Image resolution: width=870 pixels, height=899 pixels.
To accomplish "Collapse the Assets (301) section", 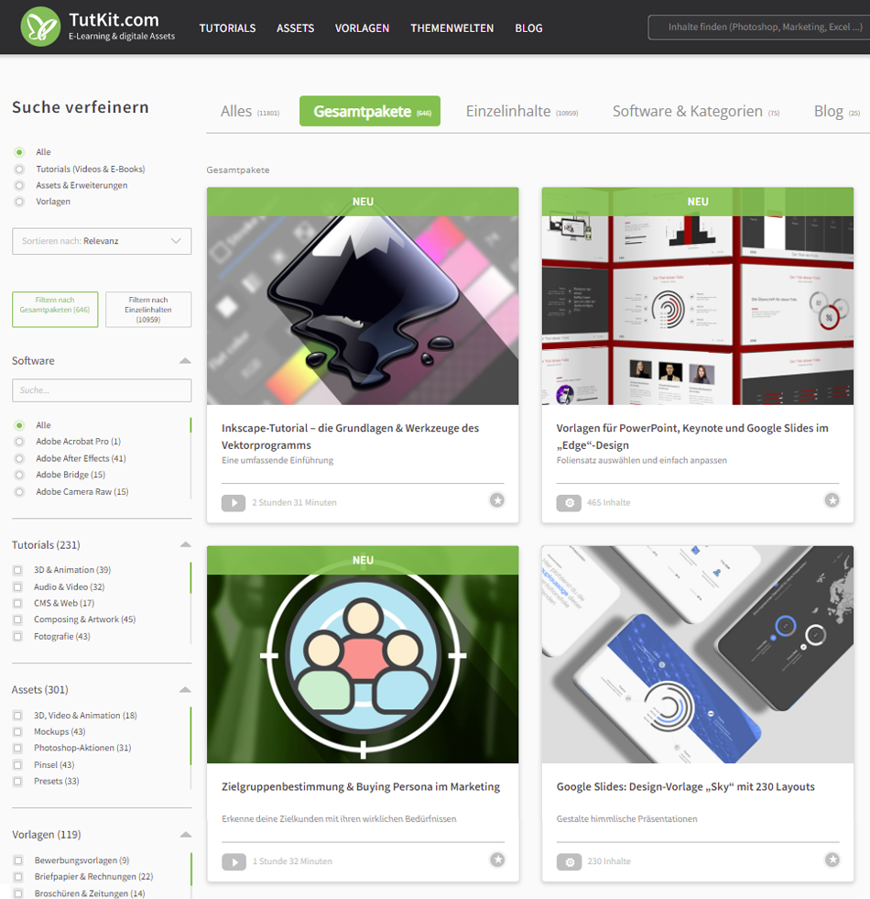I will coord(185,690).
